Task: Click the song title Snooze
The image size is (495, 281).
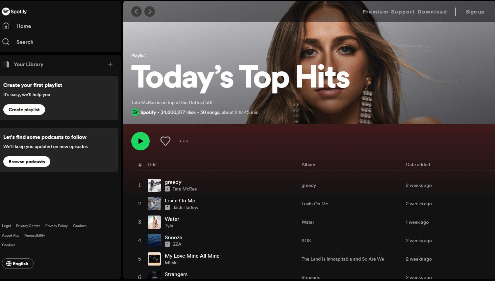Action: pyautogui.click(x=173, y=237)
